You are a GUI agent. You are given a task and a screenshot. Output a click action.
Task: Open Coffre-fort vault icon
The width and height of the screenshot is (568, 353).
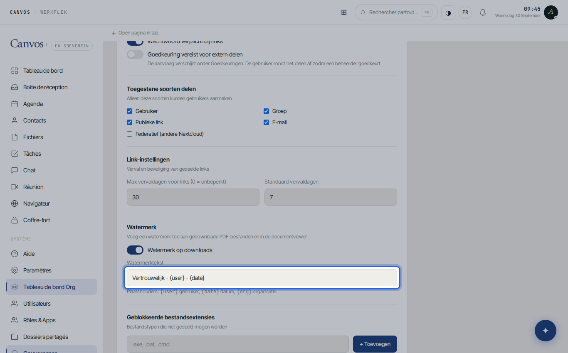click(15, 220)
